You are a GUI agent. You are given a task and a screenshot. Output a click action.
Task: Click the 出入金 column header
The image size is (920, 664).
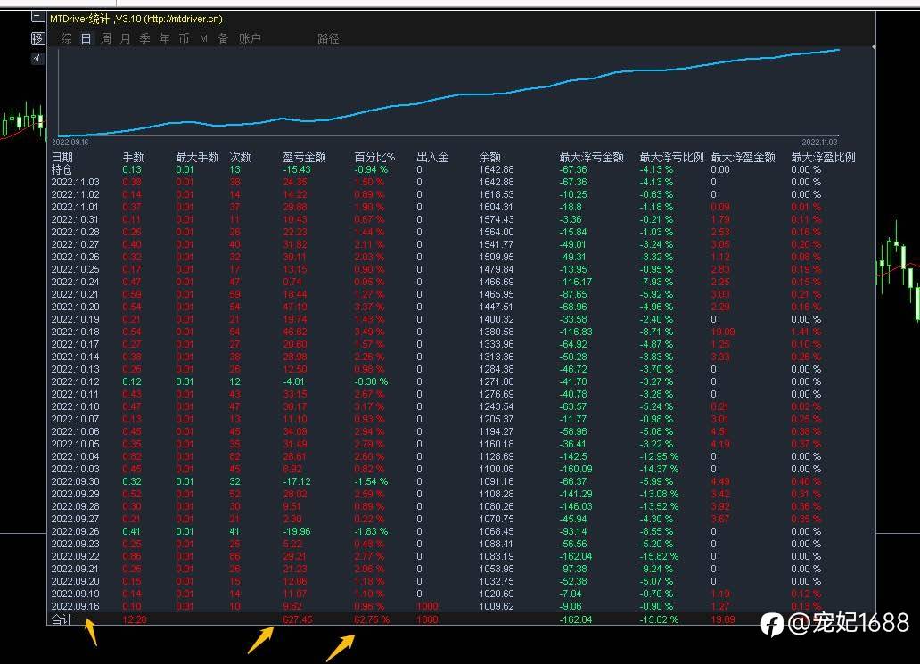(x=432, y=157)
